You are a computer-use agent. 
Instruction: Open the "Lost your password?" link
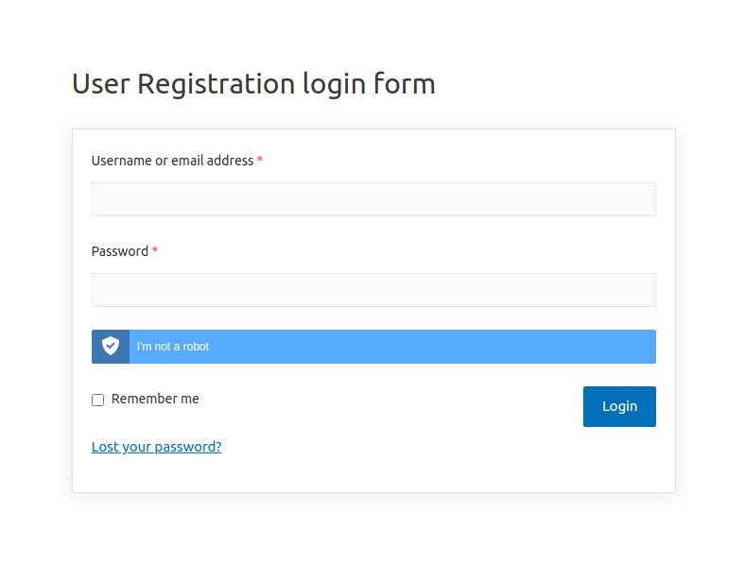156,447
